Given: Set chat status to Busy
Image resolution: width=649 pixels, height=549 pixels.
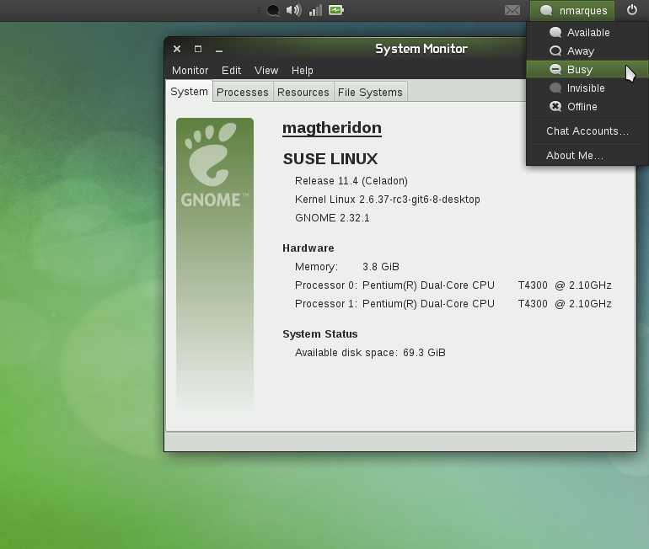Looking at the screenshot, I should tap(587, 69).
